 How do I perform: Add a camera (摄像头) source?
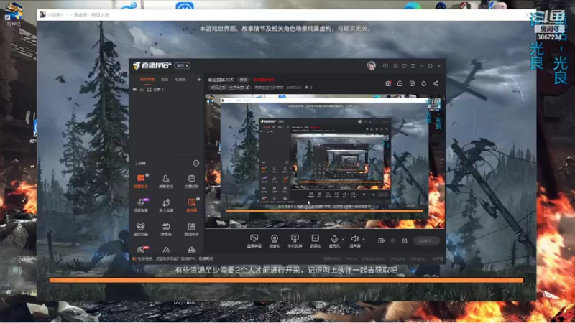coord(275,241)
